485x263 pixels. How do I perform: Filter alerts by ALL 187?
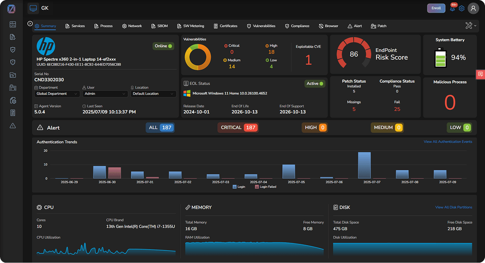click(x=160, y=127)
